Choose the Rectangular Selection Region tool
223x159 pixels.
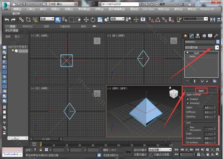point(71,20)
